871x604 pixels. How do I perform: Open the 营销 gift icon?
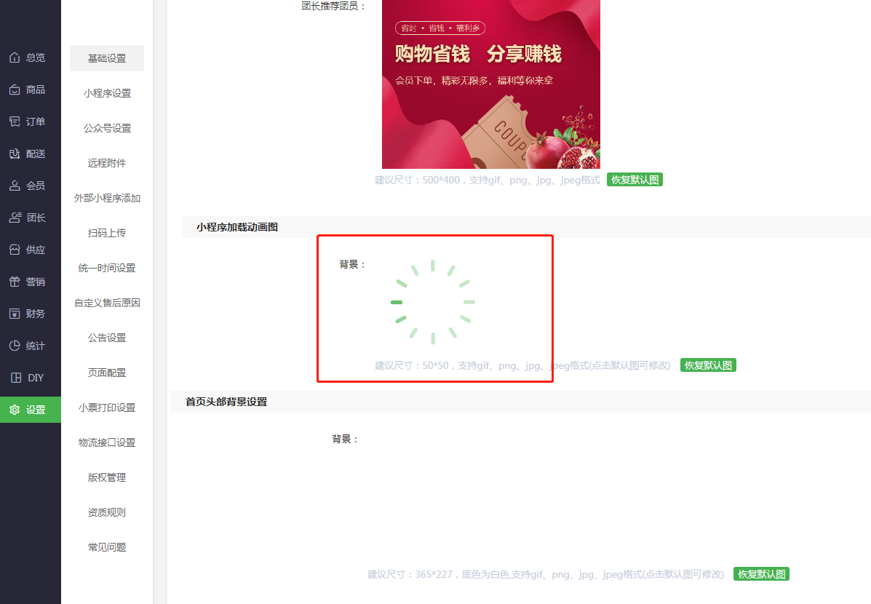coord(15,282)
